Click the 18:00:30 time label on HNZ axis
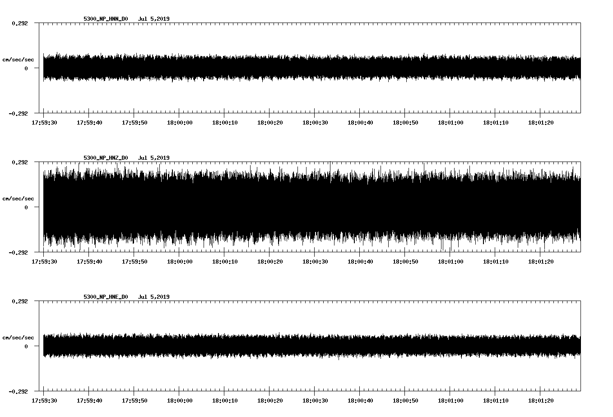 click(315, 262)
